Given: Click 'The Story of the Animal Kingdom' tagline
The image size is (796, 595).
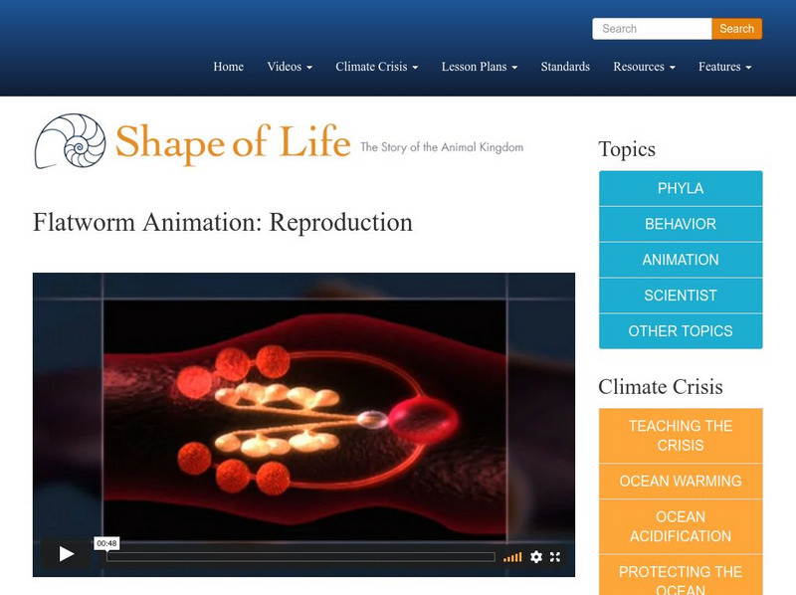Looking at the screenshot, I should coord(442,147).
